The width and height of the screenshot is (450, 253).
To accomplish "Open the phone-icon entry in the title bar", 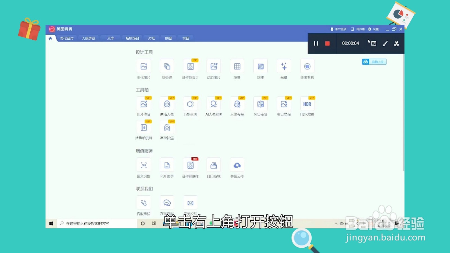I will pos(358,29).
